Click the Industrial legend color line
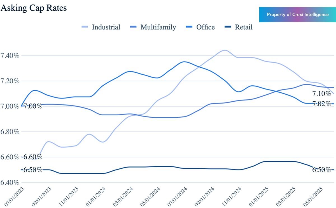 (x=85, y=27)
